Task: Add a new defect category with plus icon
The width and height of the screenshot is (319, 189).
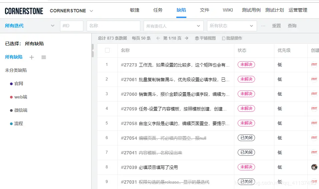Action: coord(32,57)
